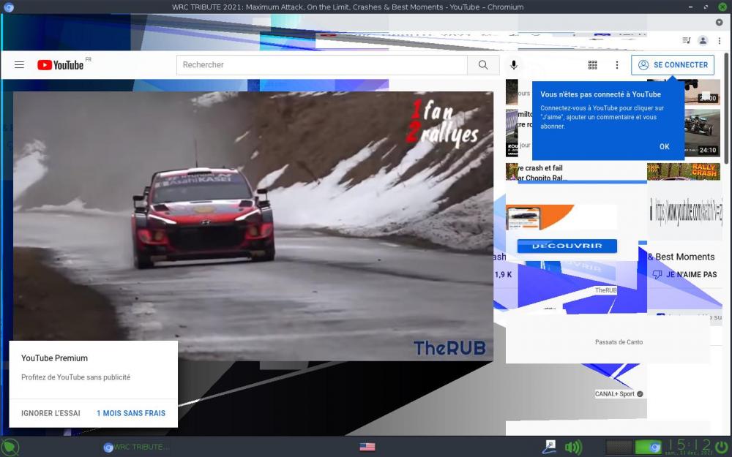The width and height of the screenshot is (732, 457).
Task: Submit search with magnifying glass button
Action: pyautogui.click(x=483, y=65)
